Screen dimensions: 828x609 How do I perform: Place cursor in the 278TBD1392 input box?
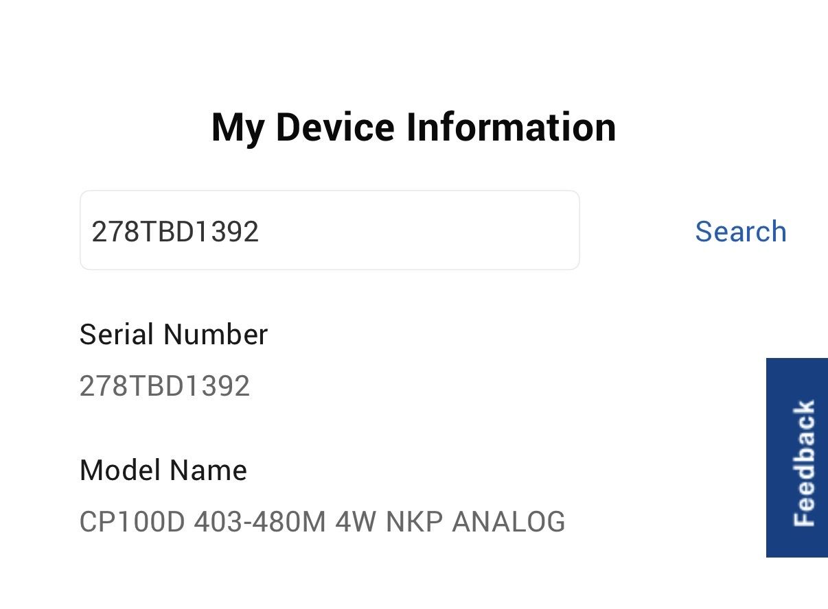[x=330, y=230]
